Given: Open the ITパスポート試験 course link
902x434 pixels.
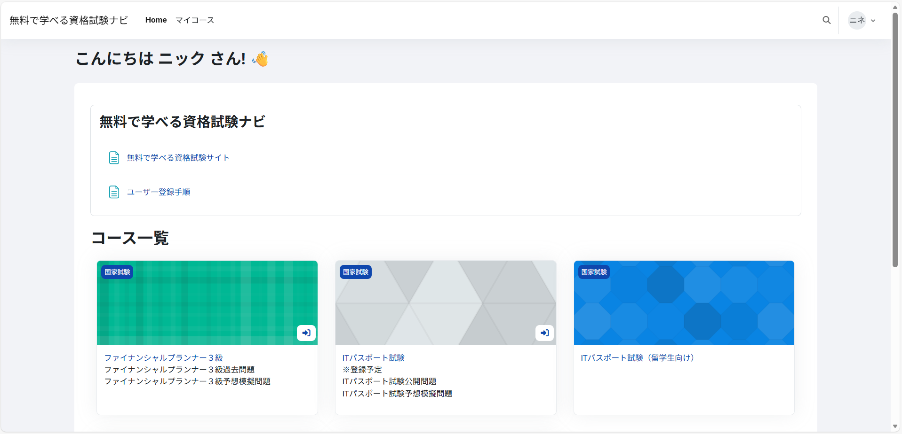Looking at the screenshot, I should point(373,358).
